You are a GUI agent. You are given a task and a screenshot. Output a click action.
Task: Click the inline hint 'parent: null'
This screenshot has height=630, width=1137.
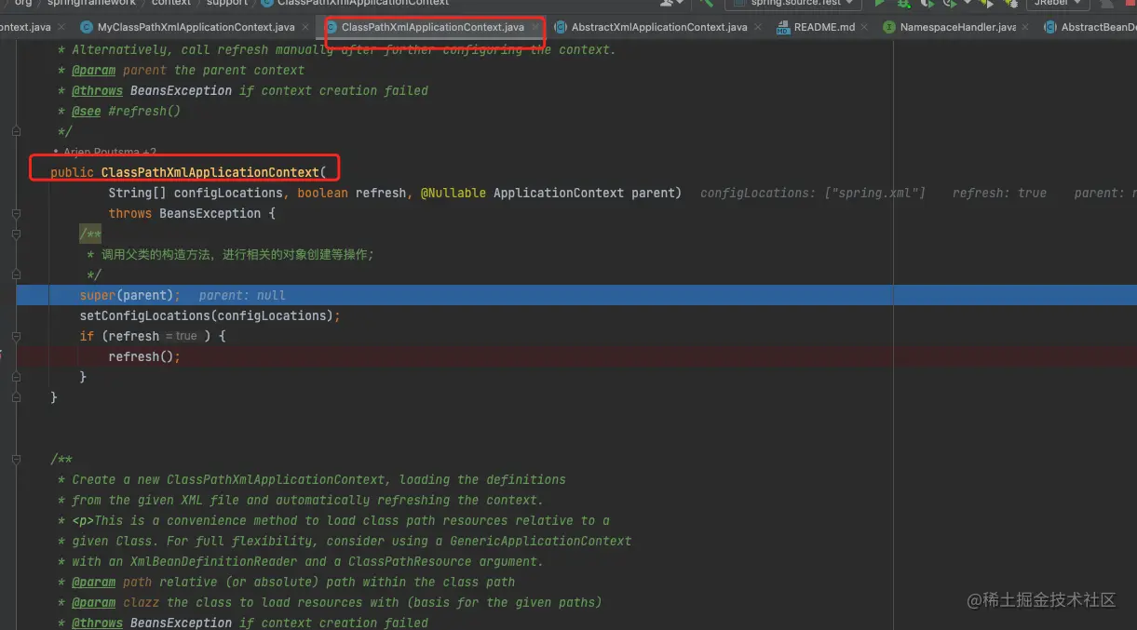point(242,295)
